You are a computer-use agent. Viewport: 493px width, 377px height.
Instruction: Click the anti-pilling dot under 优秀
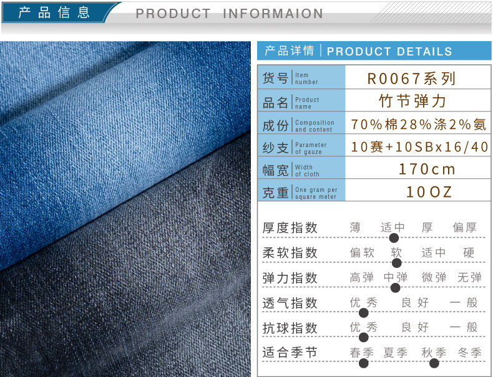click(363, 338)
